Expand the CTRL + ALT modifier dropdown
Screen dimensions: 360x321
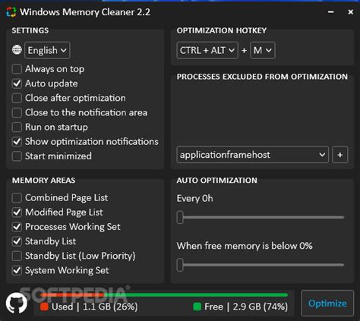207,50
